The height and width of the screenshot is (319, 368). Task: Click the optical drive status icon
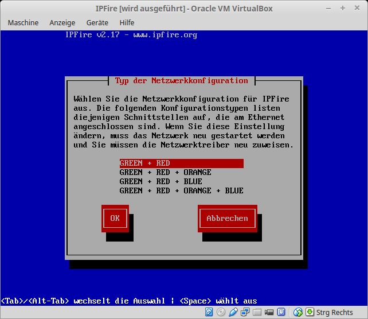[x=221, y=312]
